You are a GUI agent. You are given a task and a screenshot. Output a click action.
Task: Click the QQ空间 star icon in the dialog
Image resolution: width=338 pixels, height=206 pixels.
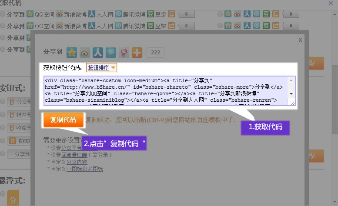click(72, 53)
